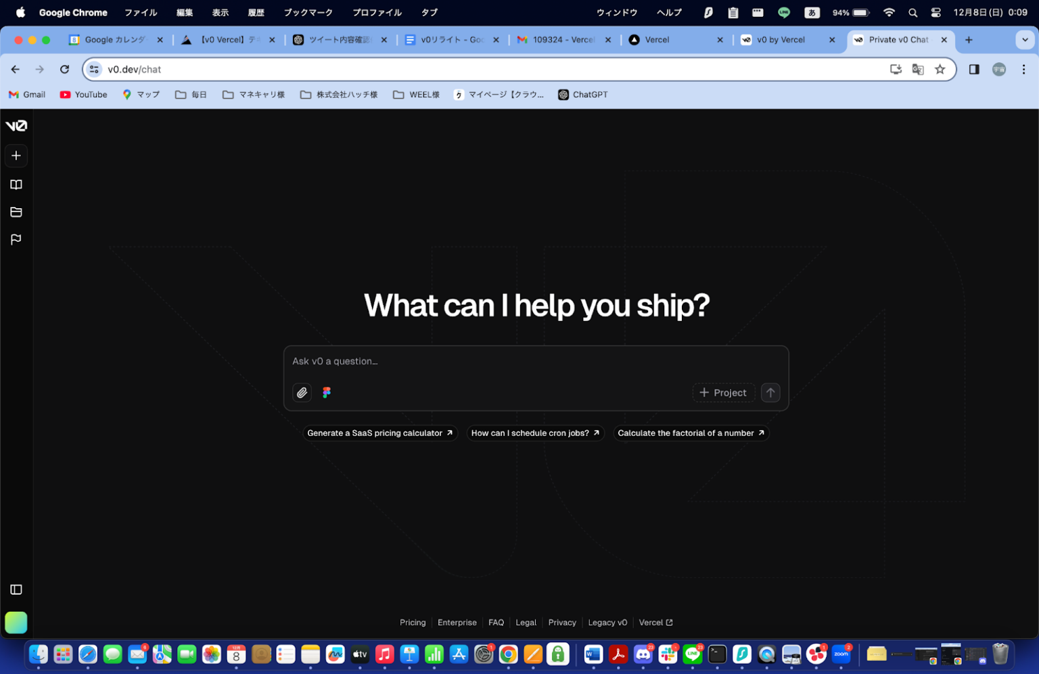Select the v0 logo in the sidebar

[x=16, y=125]
